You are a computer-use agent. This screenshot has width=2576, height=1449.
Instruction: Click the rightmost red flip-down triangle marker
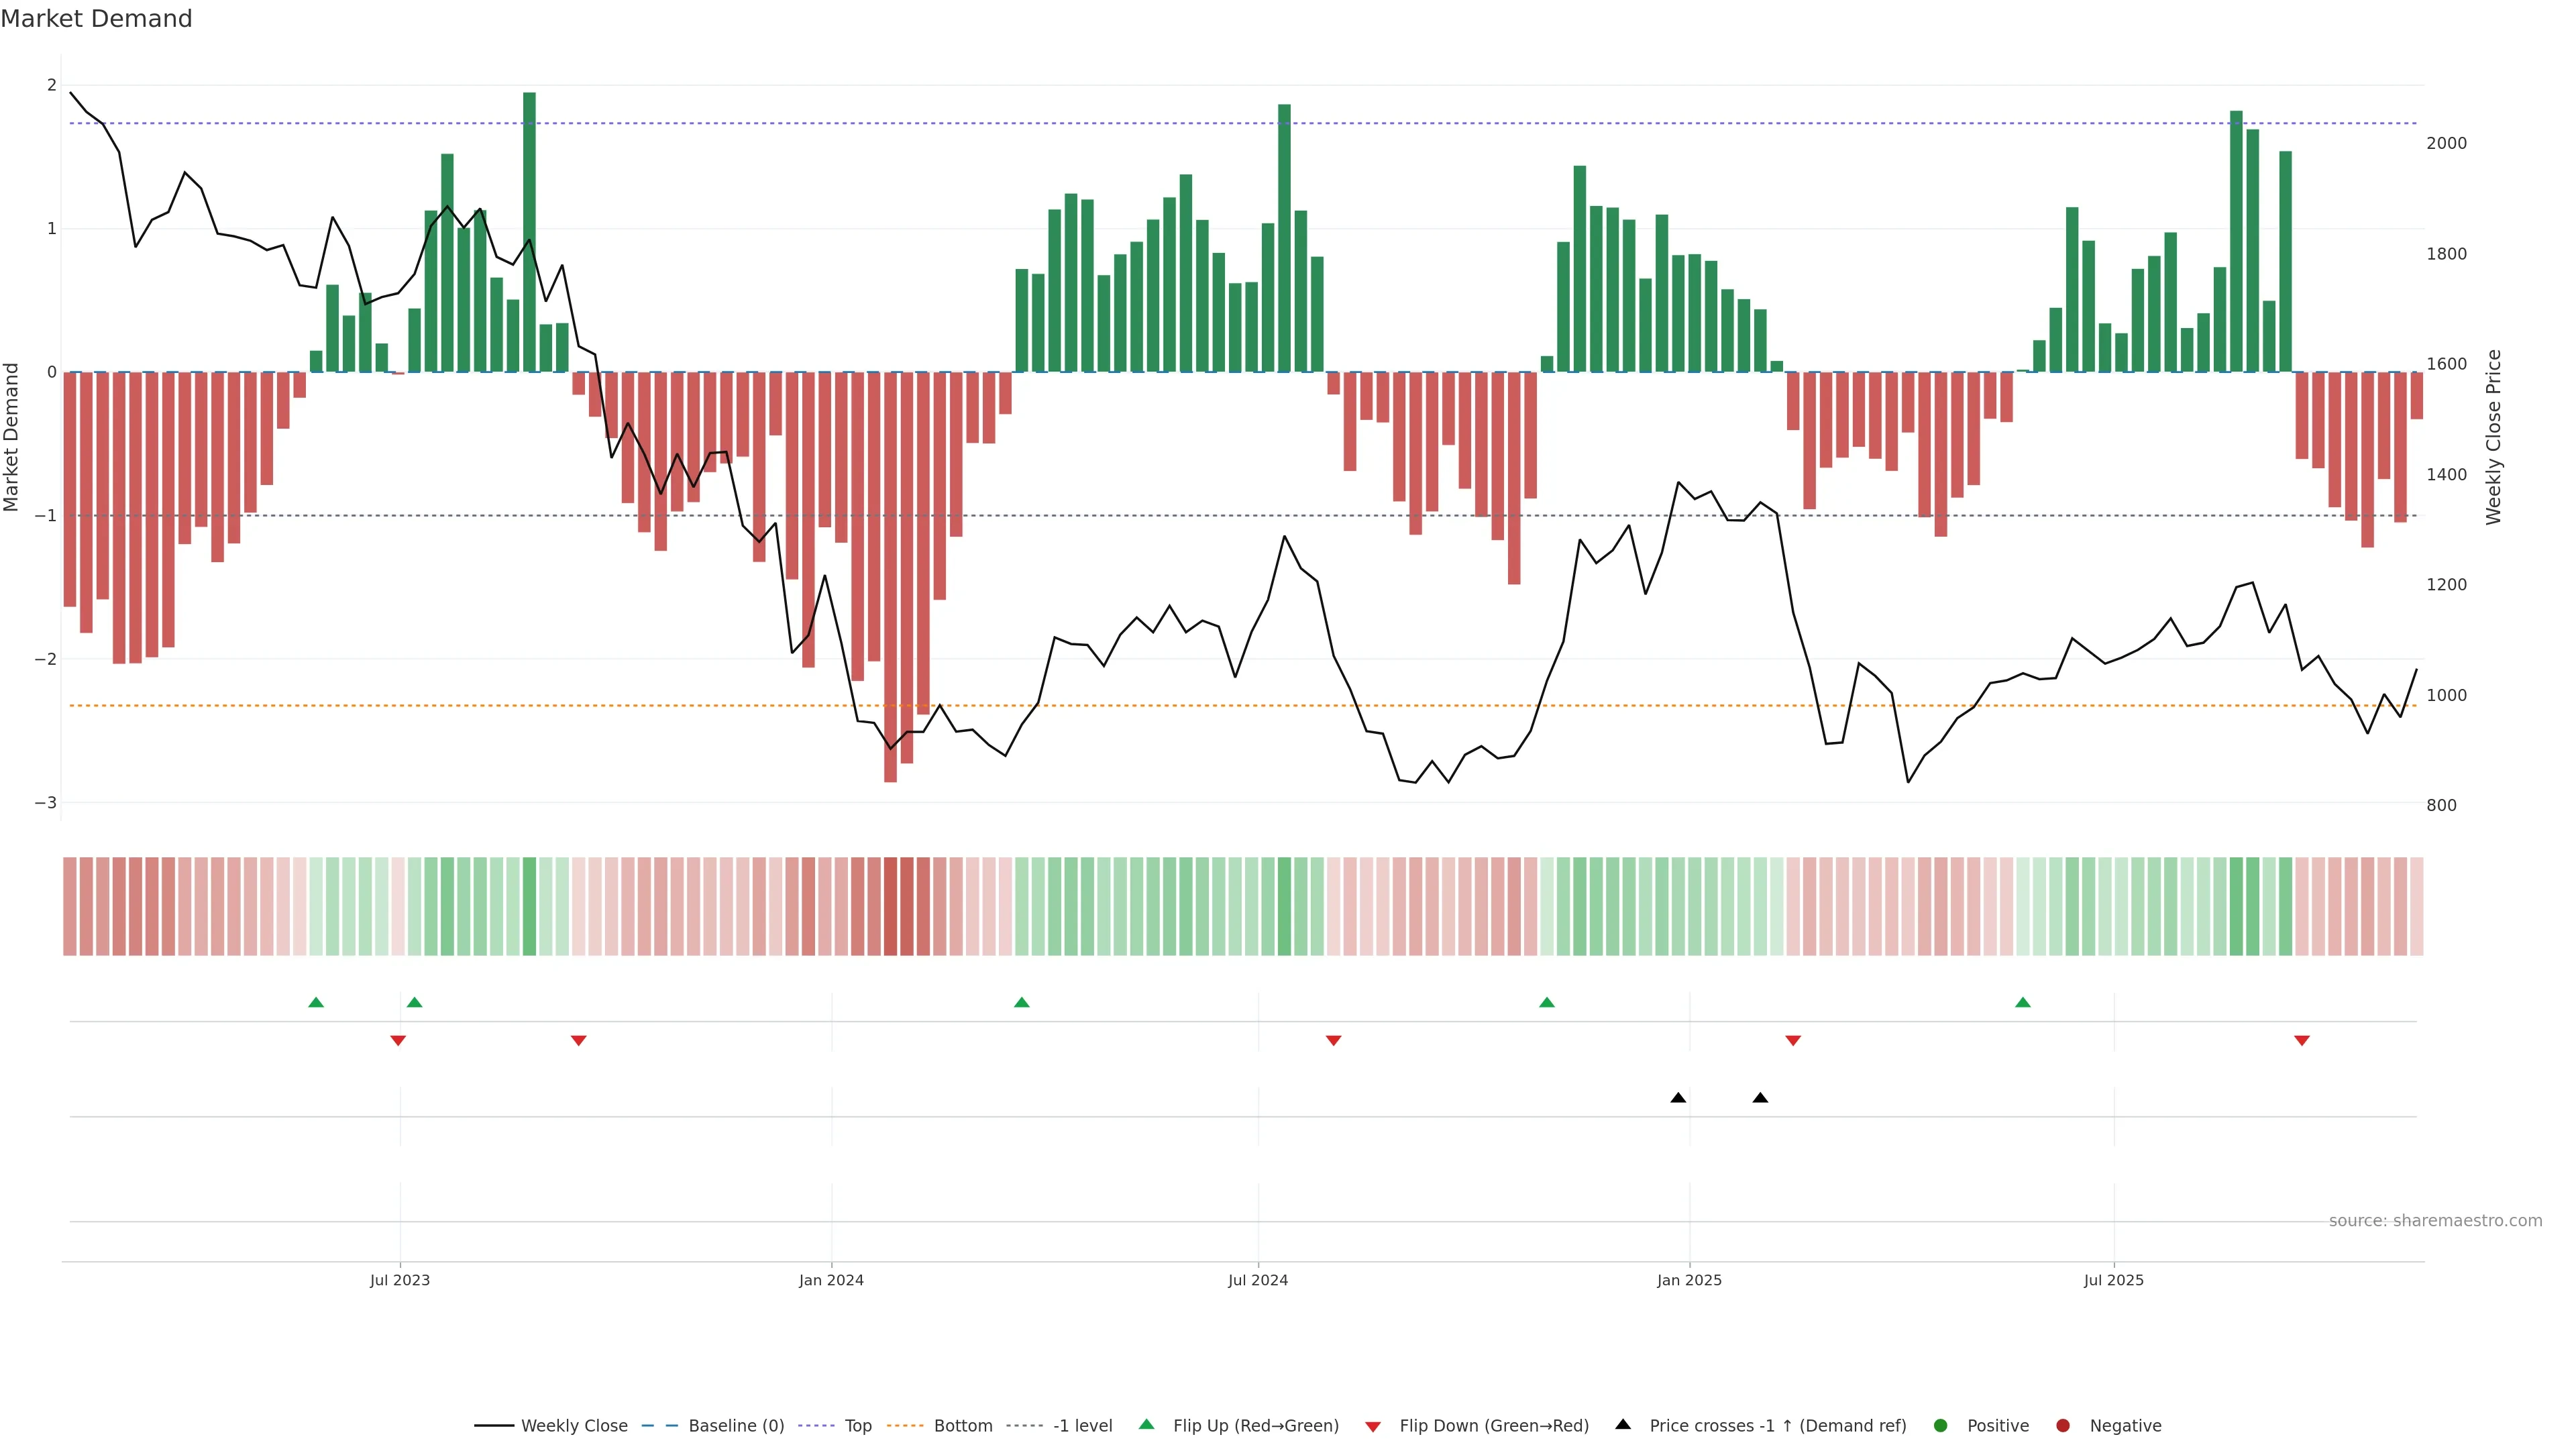(x=2302, y=1041)
